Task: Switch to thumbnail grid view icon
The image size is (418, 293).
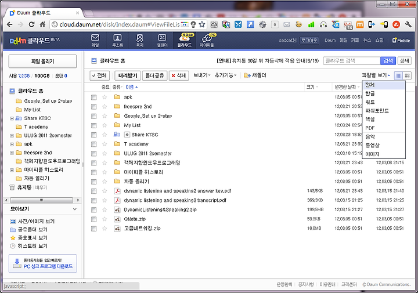Action: [x=407, y=75]
